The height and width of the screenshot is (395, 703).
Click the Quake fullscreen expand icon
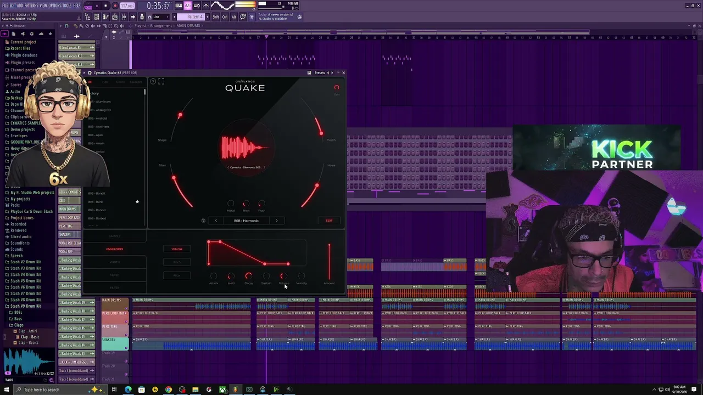[x=161, y=82]
